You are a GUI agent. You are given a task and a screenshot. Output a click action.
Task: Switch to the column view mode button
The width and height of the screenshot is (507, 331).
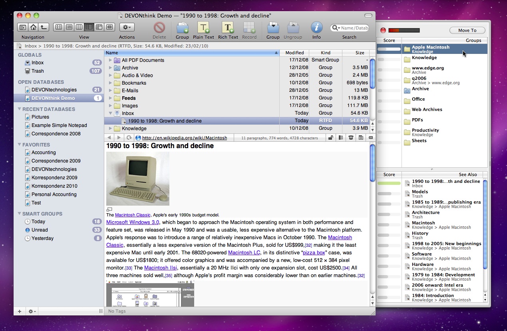point(79,27)
